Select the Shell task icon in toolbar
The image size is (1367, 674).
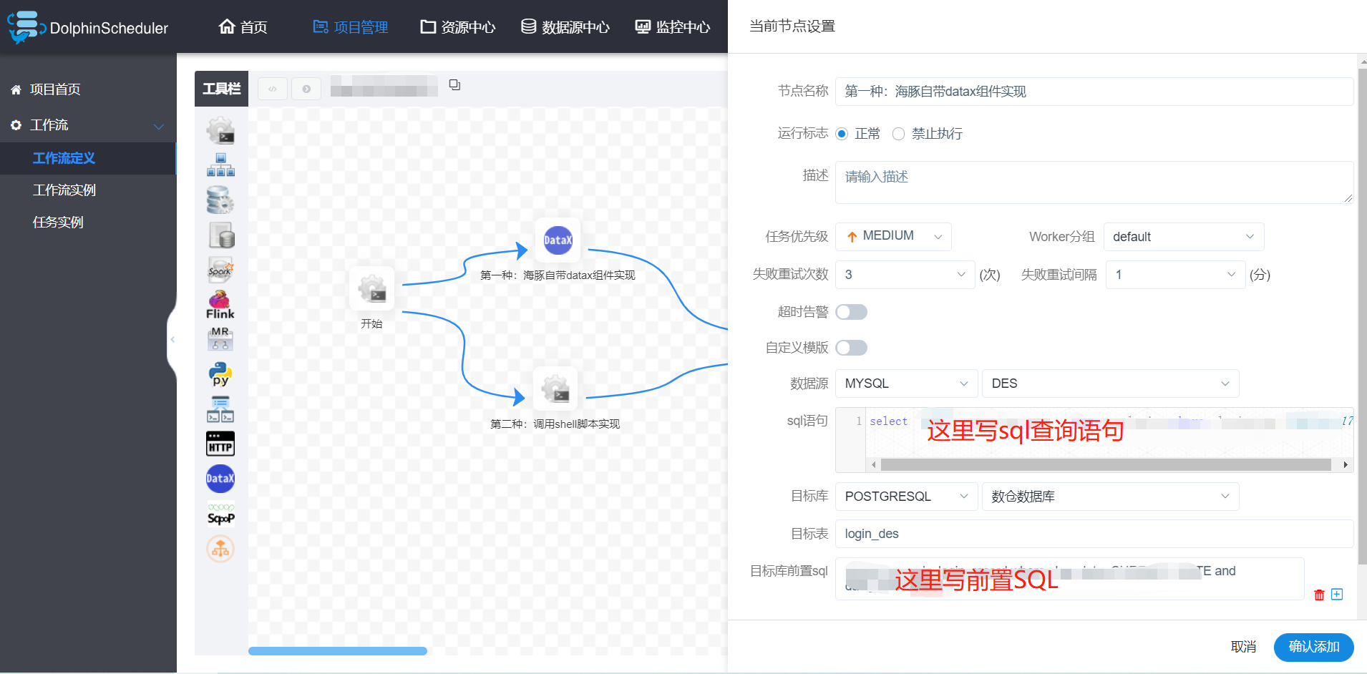pos(220,130)
